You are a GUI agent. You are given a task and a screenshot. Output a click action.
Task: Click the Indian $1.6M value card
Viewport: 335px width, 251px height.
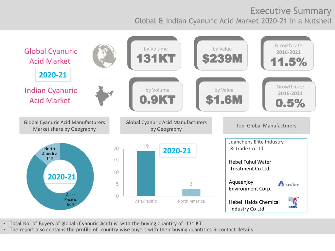(x=224, y=96)
